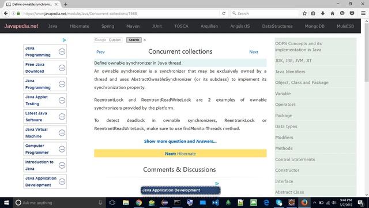This screenshot has height=208, width=369.
Task: Open the volume control in tray
Action: pos(334,203)
